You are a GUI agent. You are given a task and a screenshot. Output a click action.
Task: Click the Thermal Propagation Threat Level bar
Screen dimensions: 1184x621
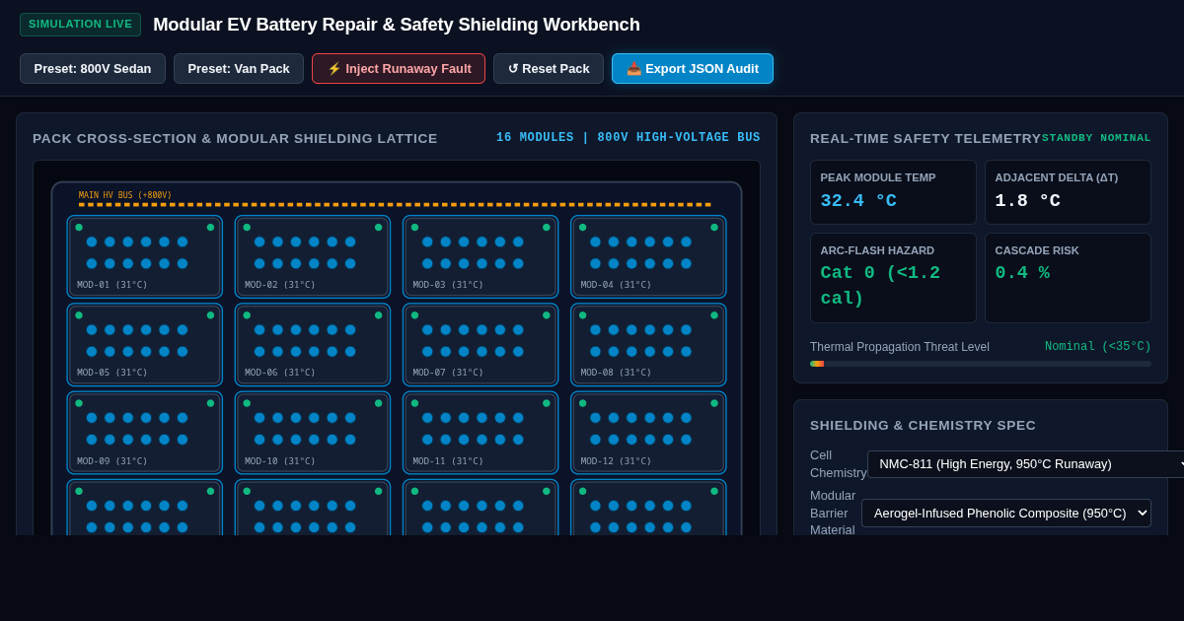981,364
